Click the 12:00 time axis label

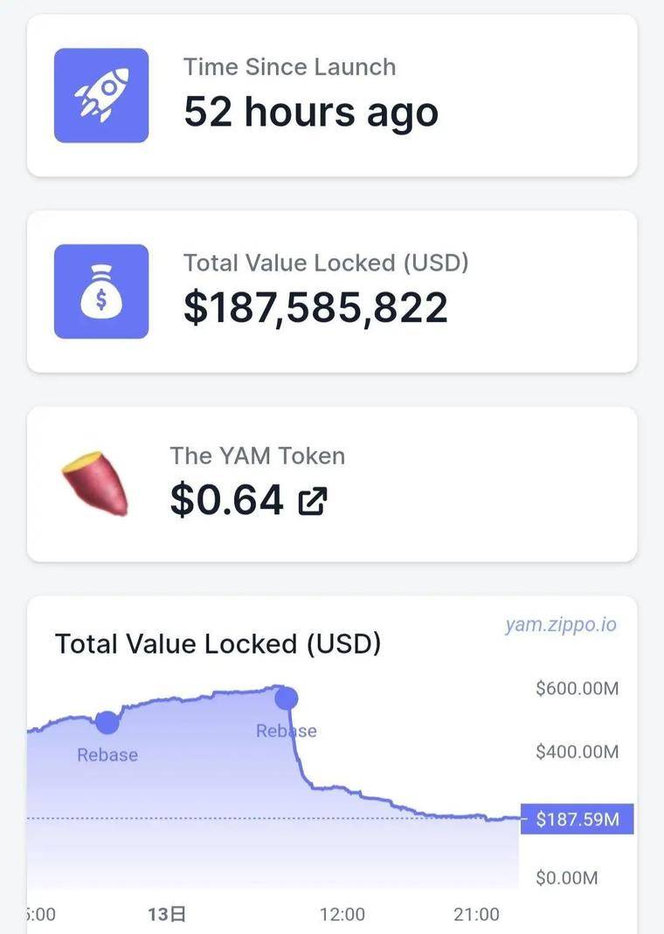coord(342,914)
